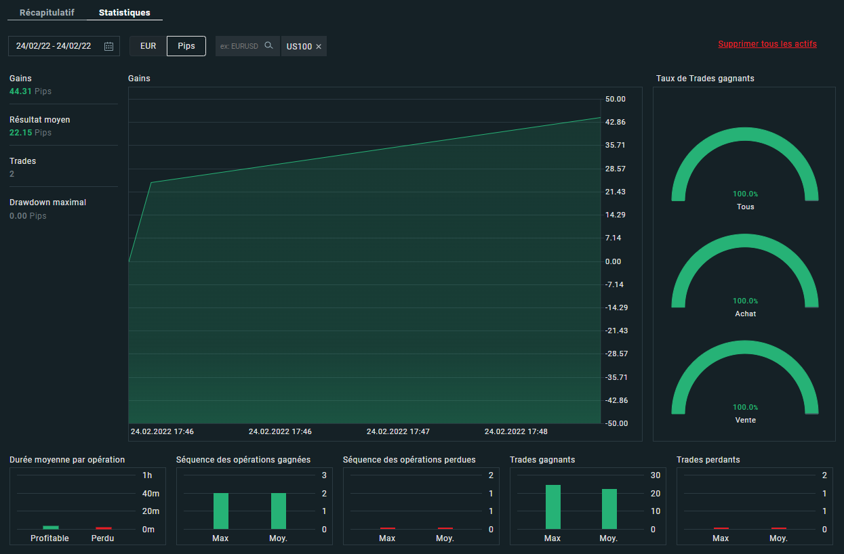This screenshot has height=554, width=844.
Task: Switch to the Récapitulatif tab
Action: 47,13
